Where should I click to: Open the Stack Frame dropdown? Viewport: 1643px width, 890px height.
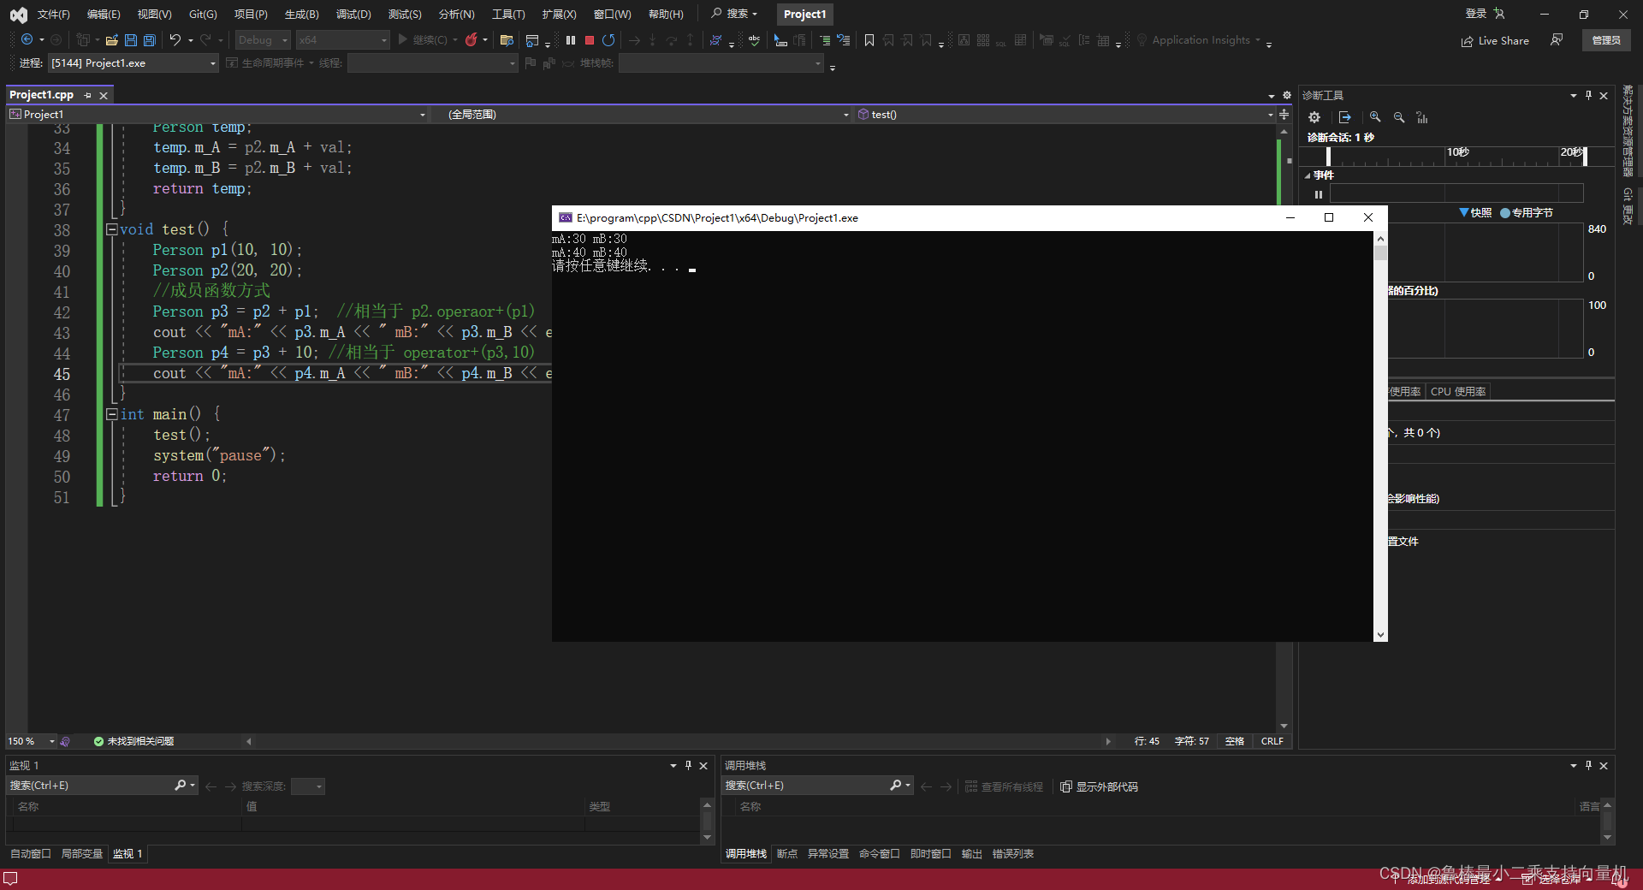click(x=721, y=63)
